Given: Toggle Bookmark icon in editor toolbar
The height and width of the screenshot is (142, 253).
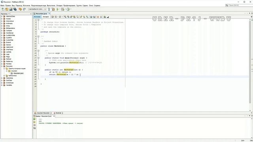Looking at the screenshot, I should point(87,17).
